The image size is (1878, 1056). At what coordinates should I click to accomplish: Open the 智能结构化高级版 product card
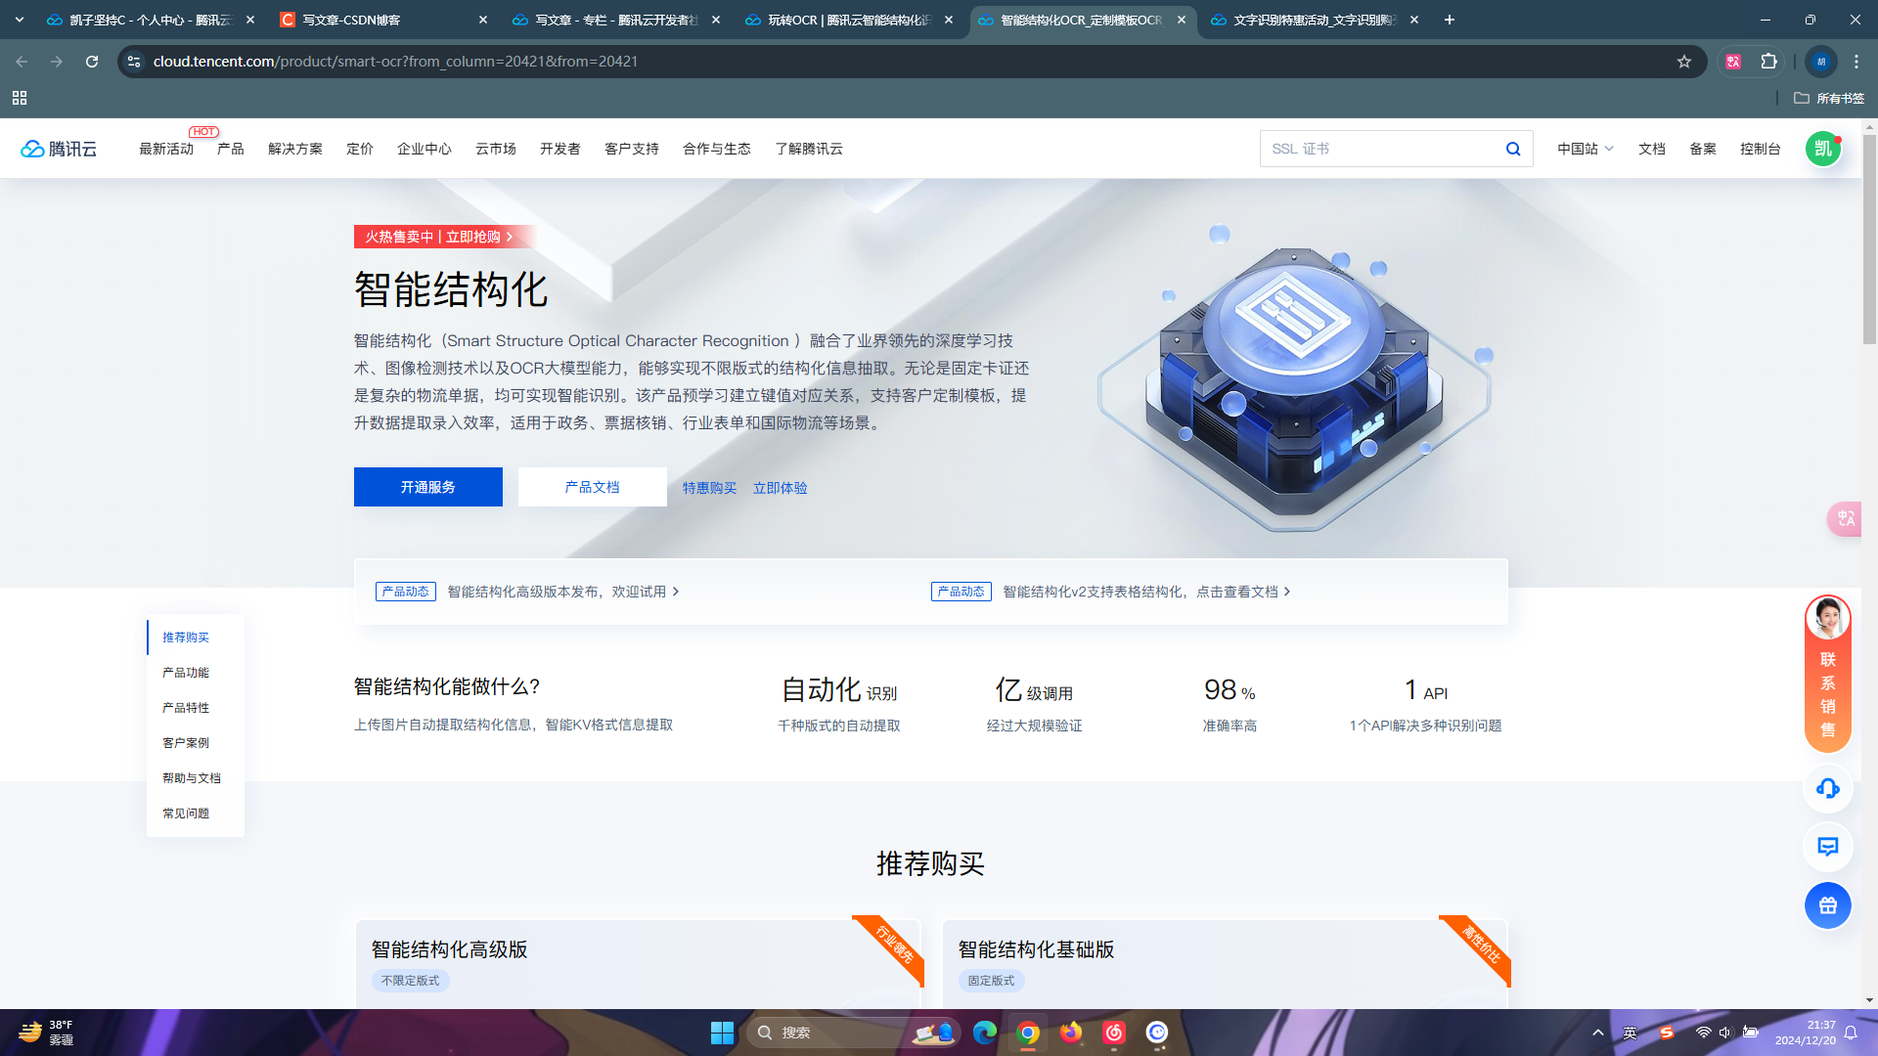point(638,963)
